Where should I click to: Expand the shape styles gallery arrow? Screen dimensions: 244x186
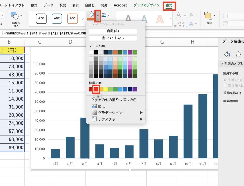pyautogui.click(x=83, y=18)
